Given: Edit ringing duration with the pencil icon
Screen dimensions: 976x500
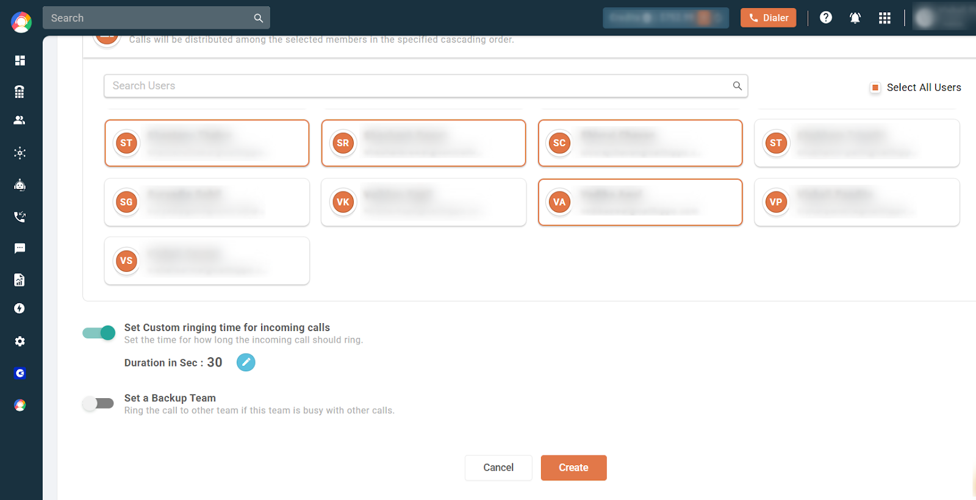Looking at the screenshot, I should [246, 362].
